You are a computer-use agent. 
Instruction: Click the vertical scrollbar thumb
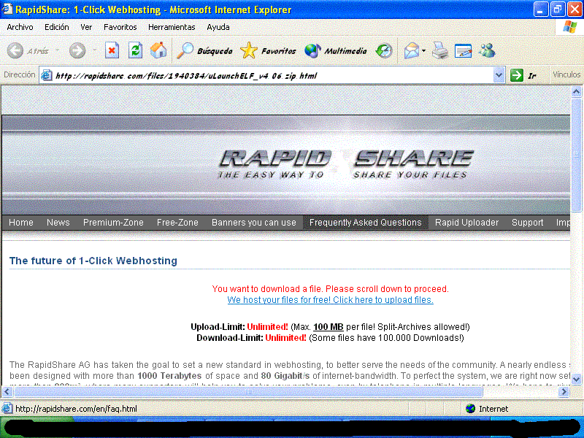click(x=576, y=154)
